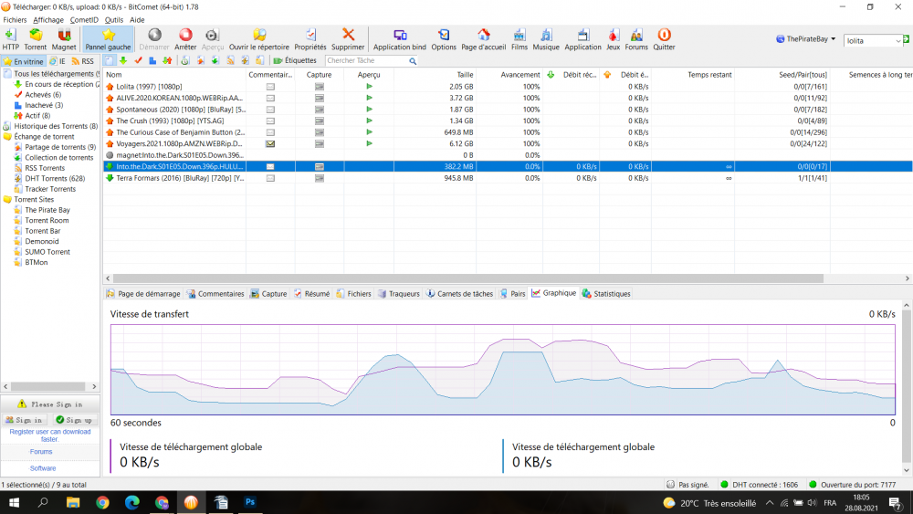Image resolution: width=913 pixels, height=514 pixels.
Task: Open the Software link in sidebar
Action: (43, 468)
